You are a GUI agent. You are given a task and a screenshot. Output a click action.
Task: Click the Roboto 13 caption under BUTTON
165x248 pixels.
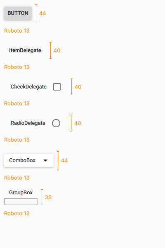pyautogui.click(x=17, y=31)
